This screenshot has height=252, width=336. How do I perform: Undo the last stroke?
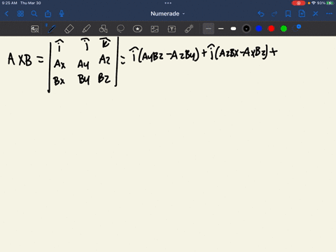tap(261, 14)
